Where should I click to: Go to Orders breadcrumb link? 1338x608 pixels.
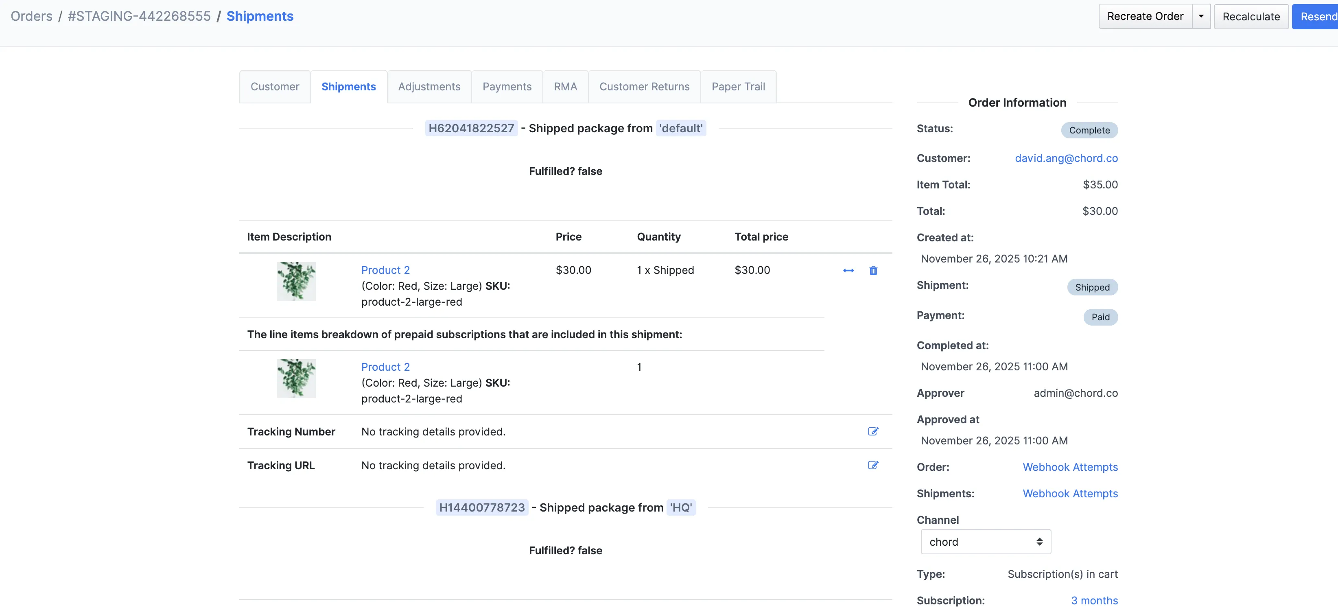pos(31,16)
